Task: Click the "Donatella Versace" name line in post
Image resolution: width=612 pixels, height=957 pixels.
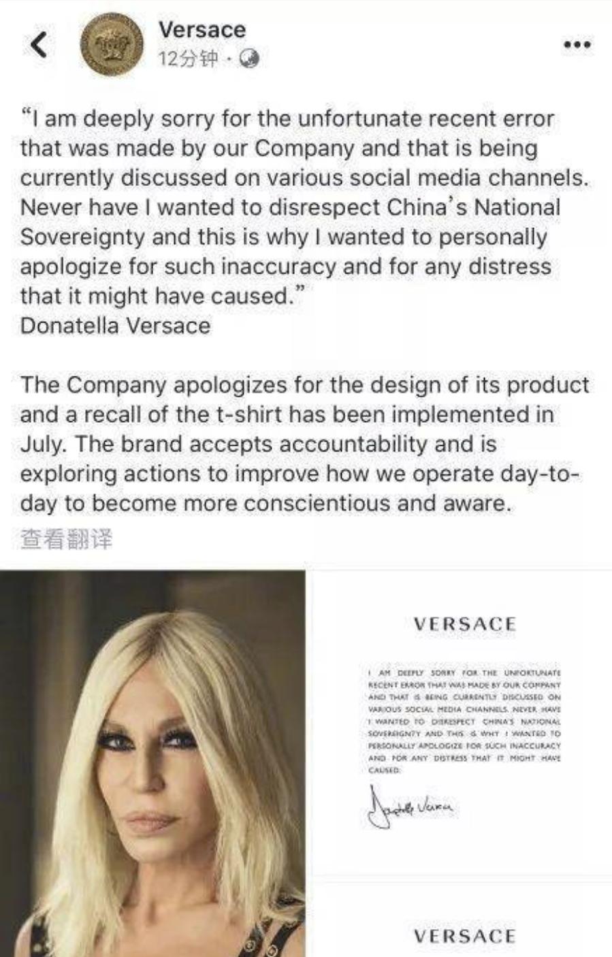Action: (x=115, y=325)
